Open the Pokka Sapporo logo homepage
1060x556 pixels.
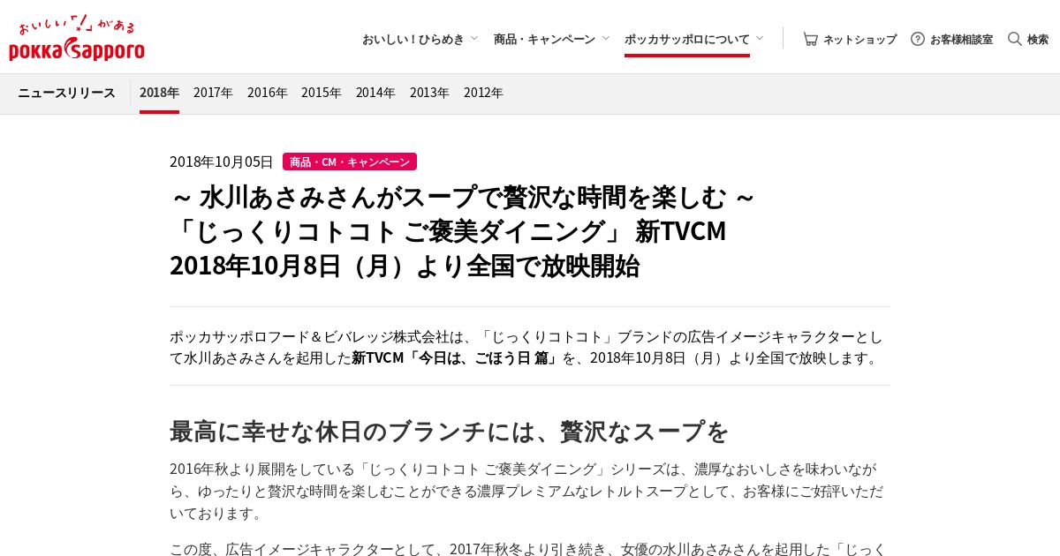pyautogui.click(x=77, y=38)
